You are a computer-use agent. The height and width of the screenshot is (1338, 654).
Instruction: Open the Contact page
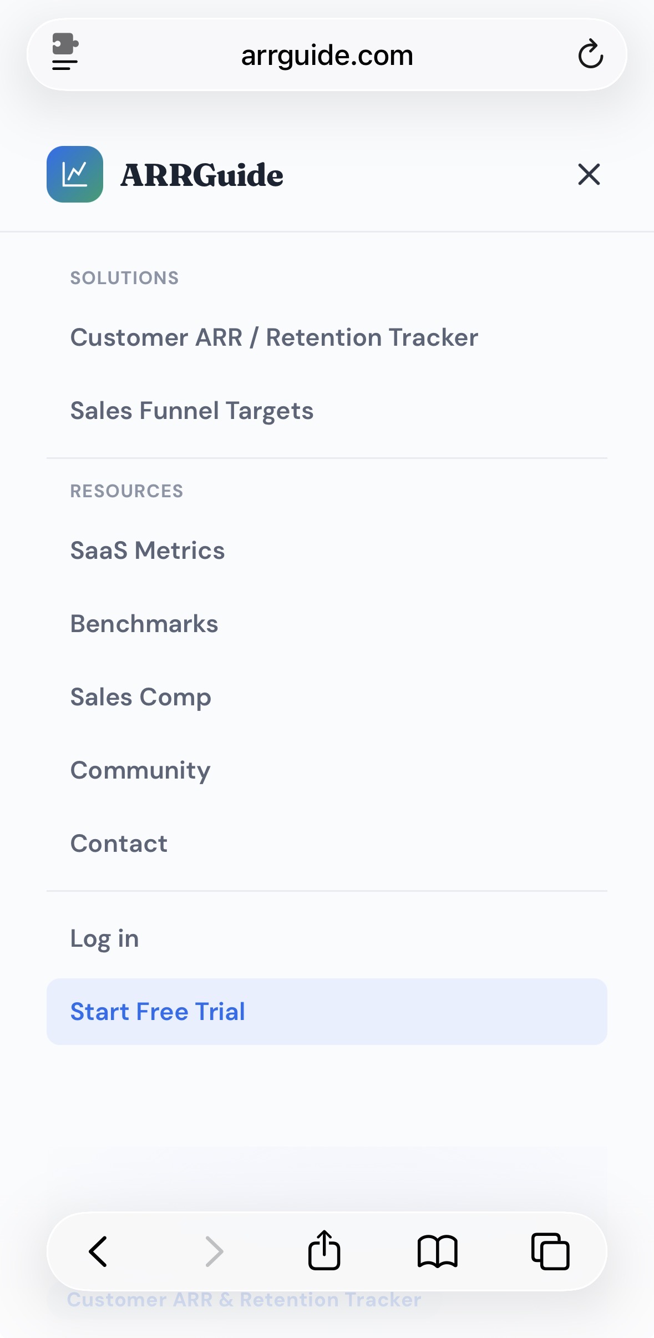coord(119,843)
